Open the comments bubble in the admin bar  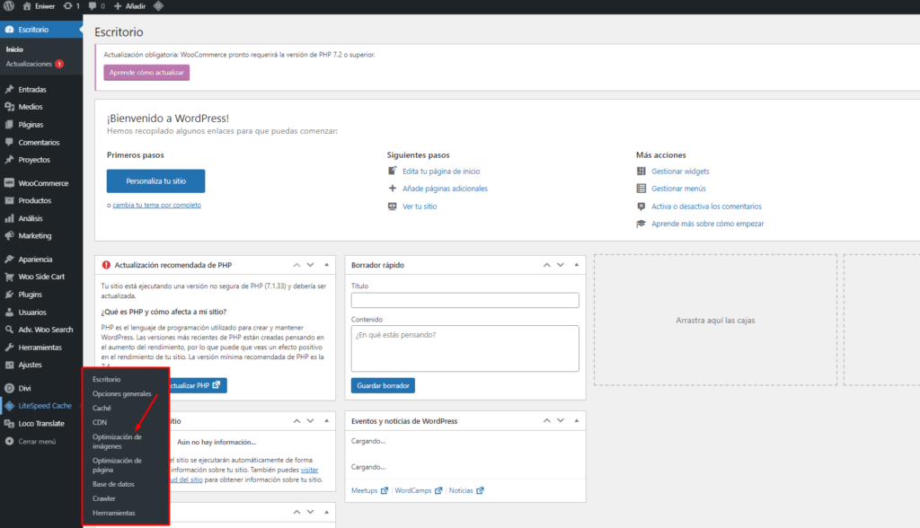click(x=93, y=6)
